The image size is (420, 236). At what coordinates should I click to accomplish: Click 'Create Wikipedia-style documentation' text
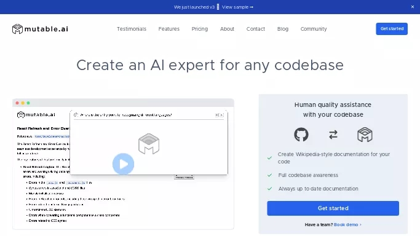pyautogui.click(x=334, y=158)
